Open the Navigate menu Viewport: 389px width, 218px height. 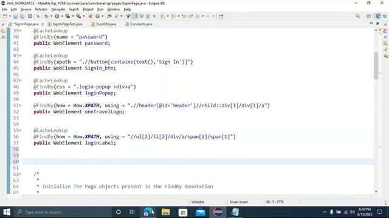click(58, 10)
